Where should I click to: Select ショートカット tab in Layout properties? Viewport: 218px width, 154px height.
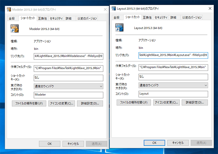[x=132, y=17]
